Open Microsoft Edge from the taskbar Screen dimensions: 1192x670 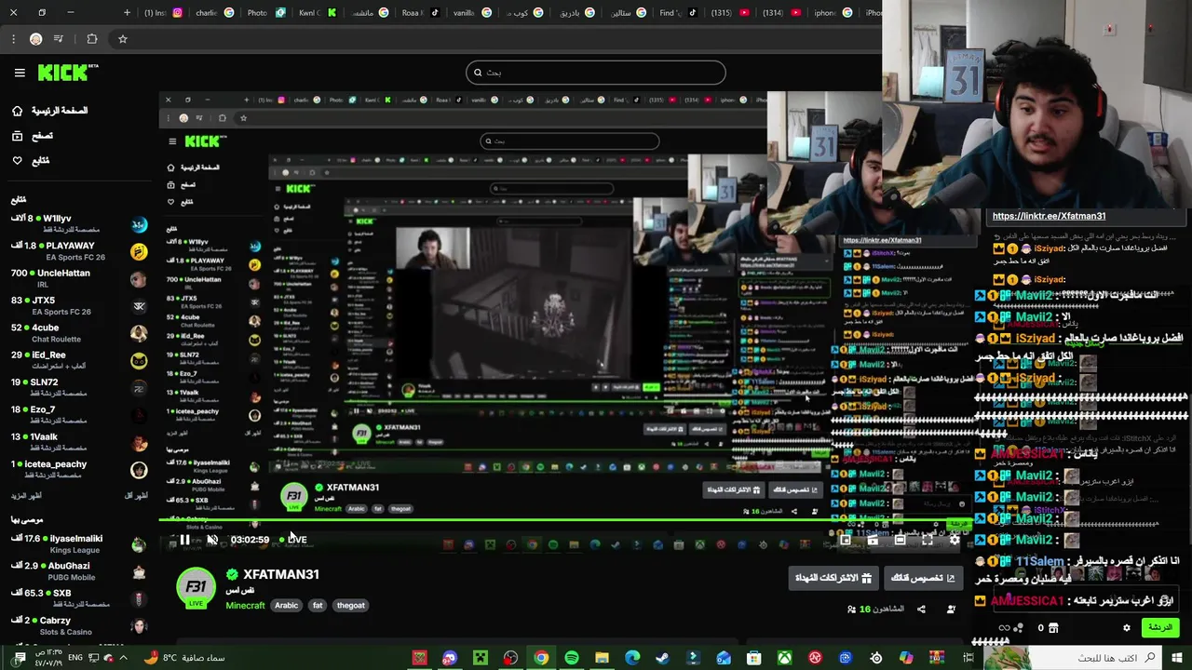(632, 658)
